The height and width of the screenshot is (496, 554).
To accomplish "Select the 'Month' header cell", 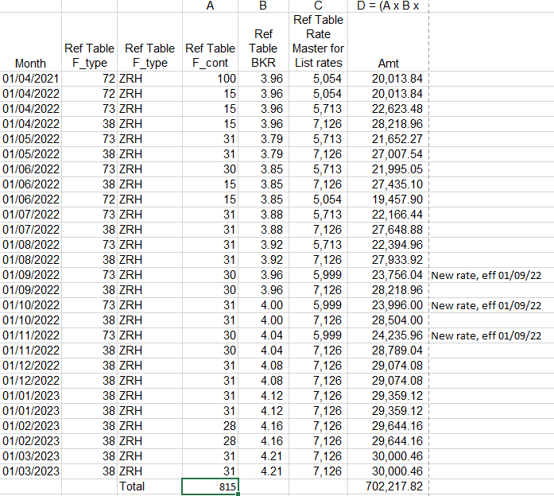I will (x=30, y=63).
